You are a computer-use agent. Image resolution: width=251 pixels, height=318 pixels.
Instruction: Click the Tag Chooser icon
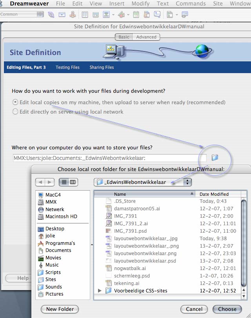pyautogui.click(x=185, y=15)
